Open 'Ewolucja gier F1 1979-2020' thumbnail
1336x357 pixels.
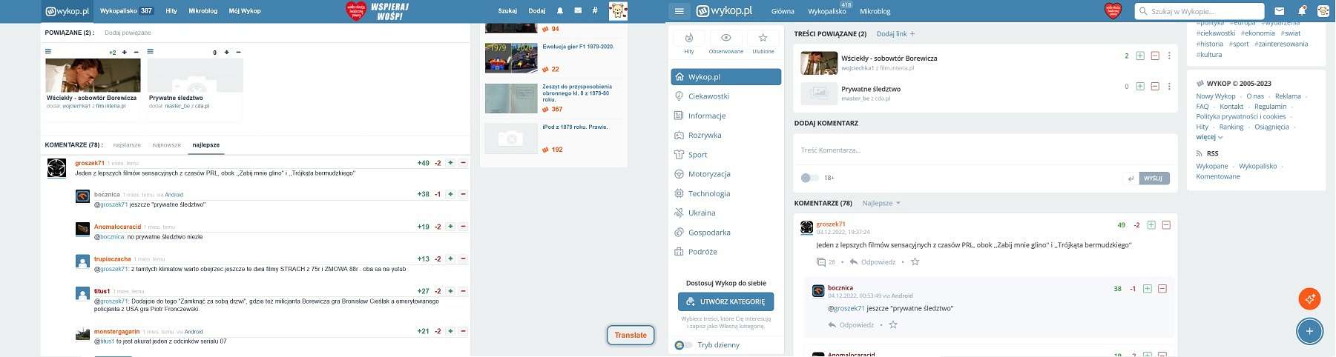[511, 58]
